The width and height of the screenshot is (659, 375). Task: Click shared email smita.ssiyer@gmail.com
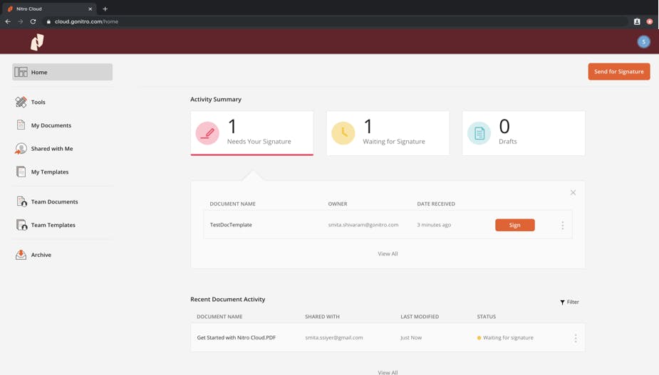(333, 337)
